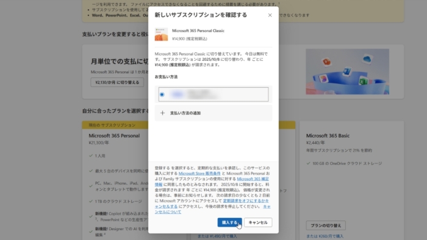Click the Microsoft 365 apps banner image
The width and height of the screenshot is (427, 240).
click(347, 72)
